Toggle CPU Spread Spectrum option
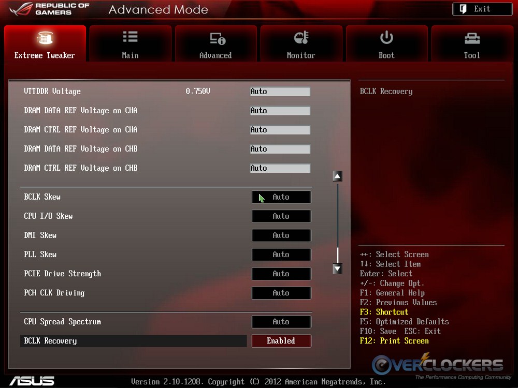The image size is (518, 388). (x=281, y=322)
